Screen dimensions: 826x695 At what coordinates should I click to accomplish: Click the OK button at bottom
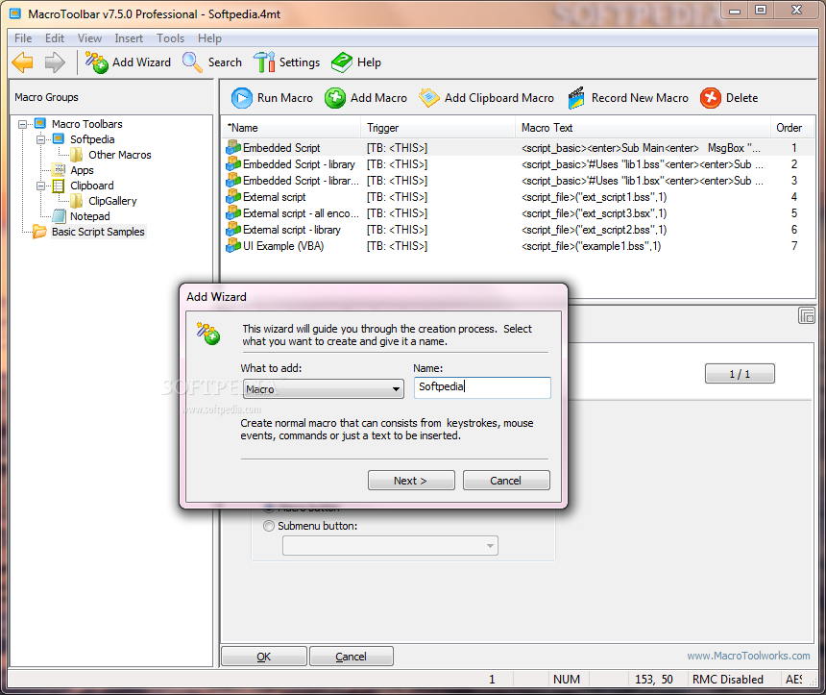tap(264, 657)
